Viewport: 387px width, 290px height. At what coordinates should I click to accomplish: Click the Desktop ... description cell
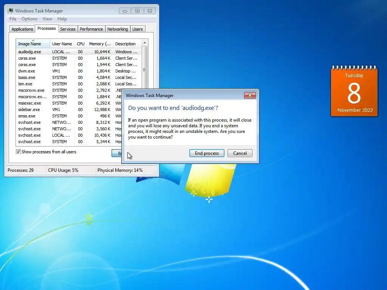point(125,71)
